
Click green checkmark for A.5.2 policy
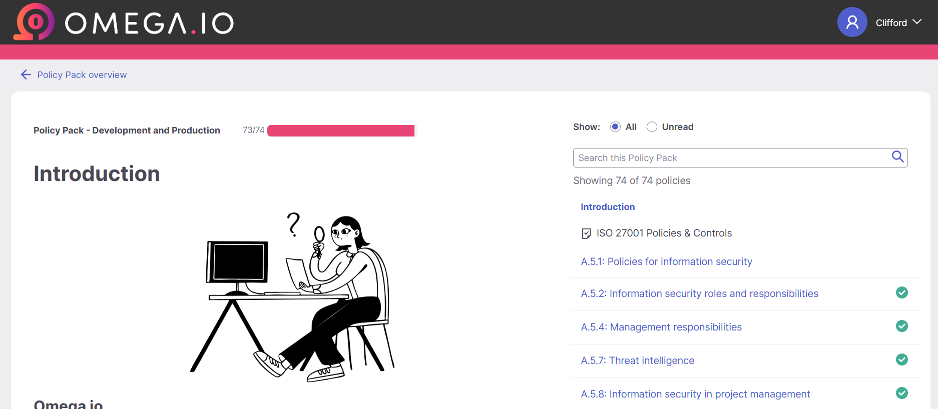902,292
